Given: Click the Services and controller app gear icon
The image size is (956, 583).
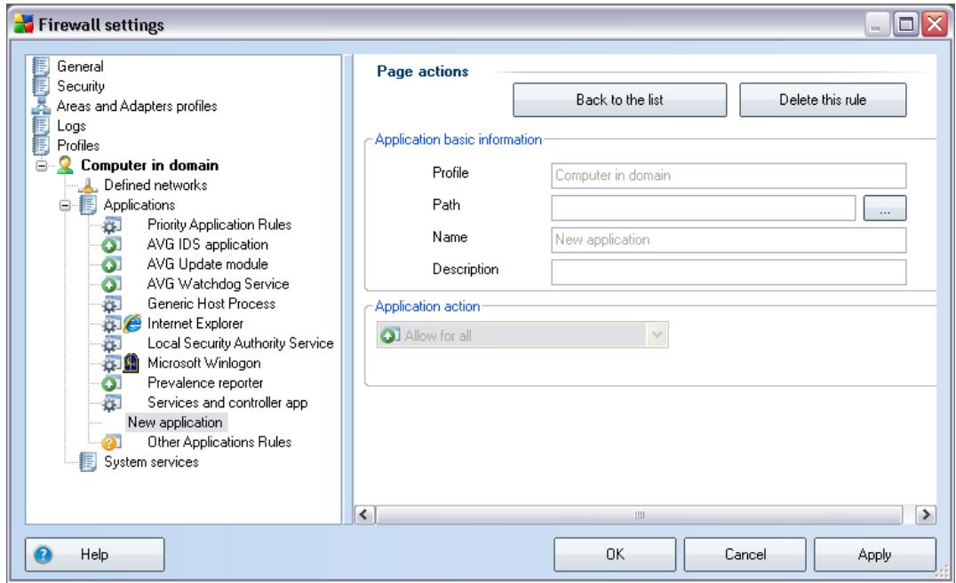Looking at the screenshot, I should (x=111, y=403).
